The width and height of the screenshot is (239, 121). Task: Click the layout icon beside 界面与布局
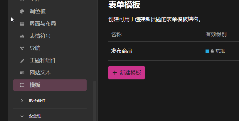tap(22, 24)
